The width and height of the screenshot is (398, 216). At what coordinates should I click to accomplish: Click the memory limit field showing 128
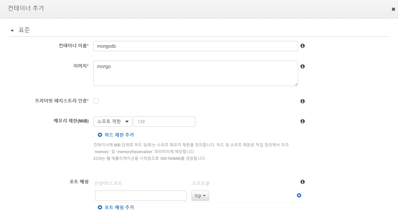coord(164,122)
